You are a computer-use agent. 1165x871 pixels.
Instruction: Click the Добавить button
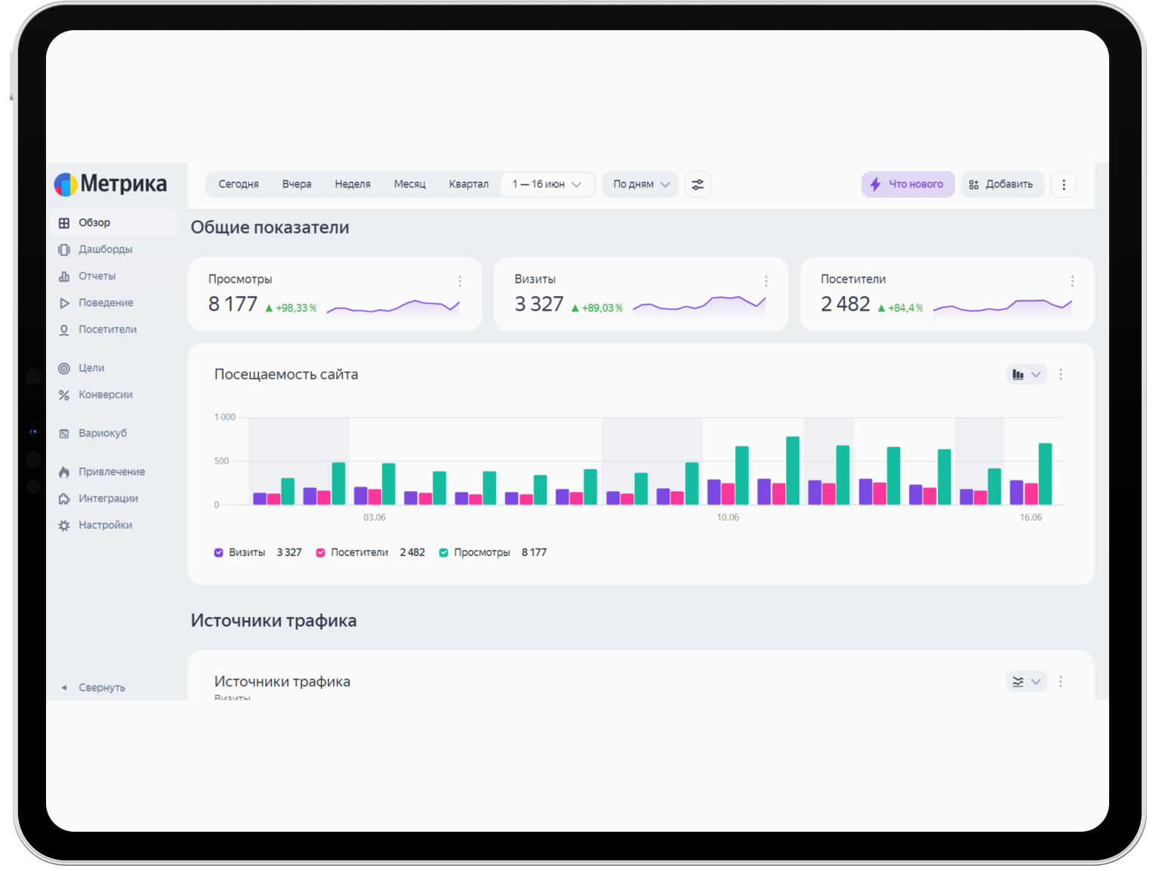1002,184
